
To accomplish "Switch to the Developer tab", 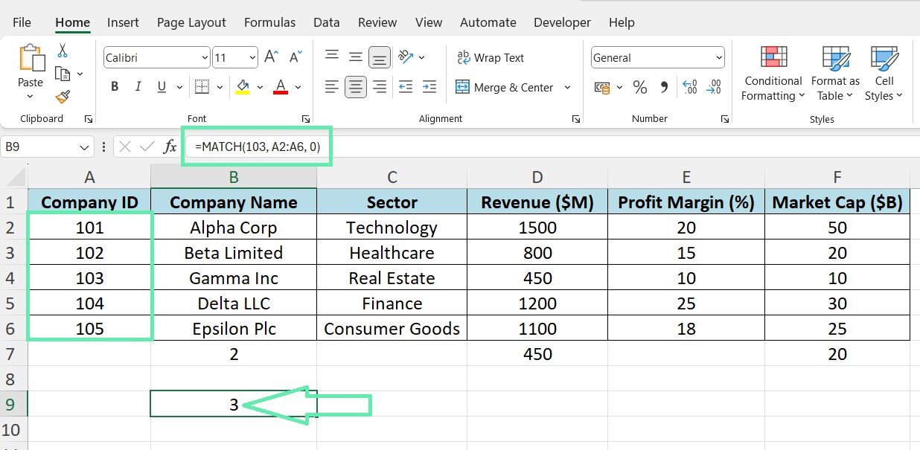I will 563,22.
